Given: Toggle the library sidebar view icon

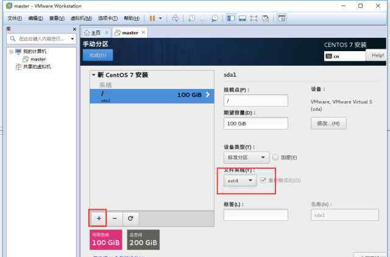Looking at the screenshot, I should 231,18.
